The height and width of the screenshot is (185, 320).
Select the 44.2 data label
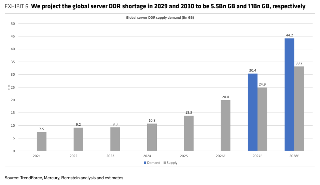tap(289, 35)
